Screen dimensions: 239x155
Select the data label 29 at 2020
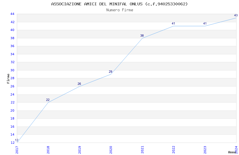click(x=111, y=72)
